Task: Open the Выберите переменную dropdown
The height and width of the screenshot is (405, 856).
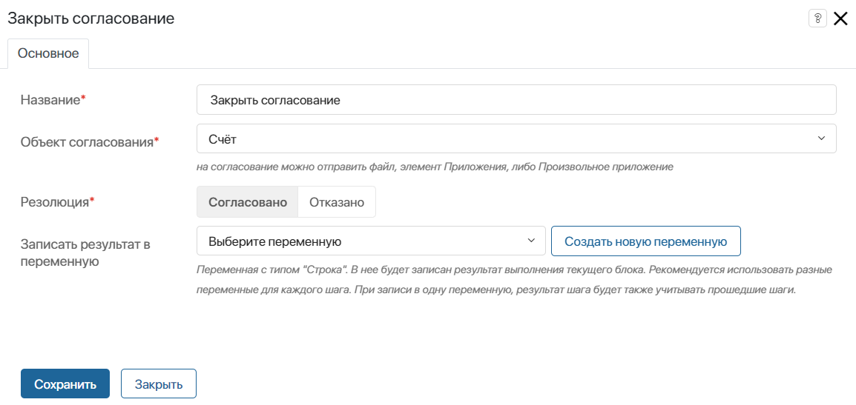Action: 371,241
